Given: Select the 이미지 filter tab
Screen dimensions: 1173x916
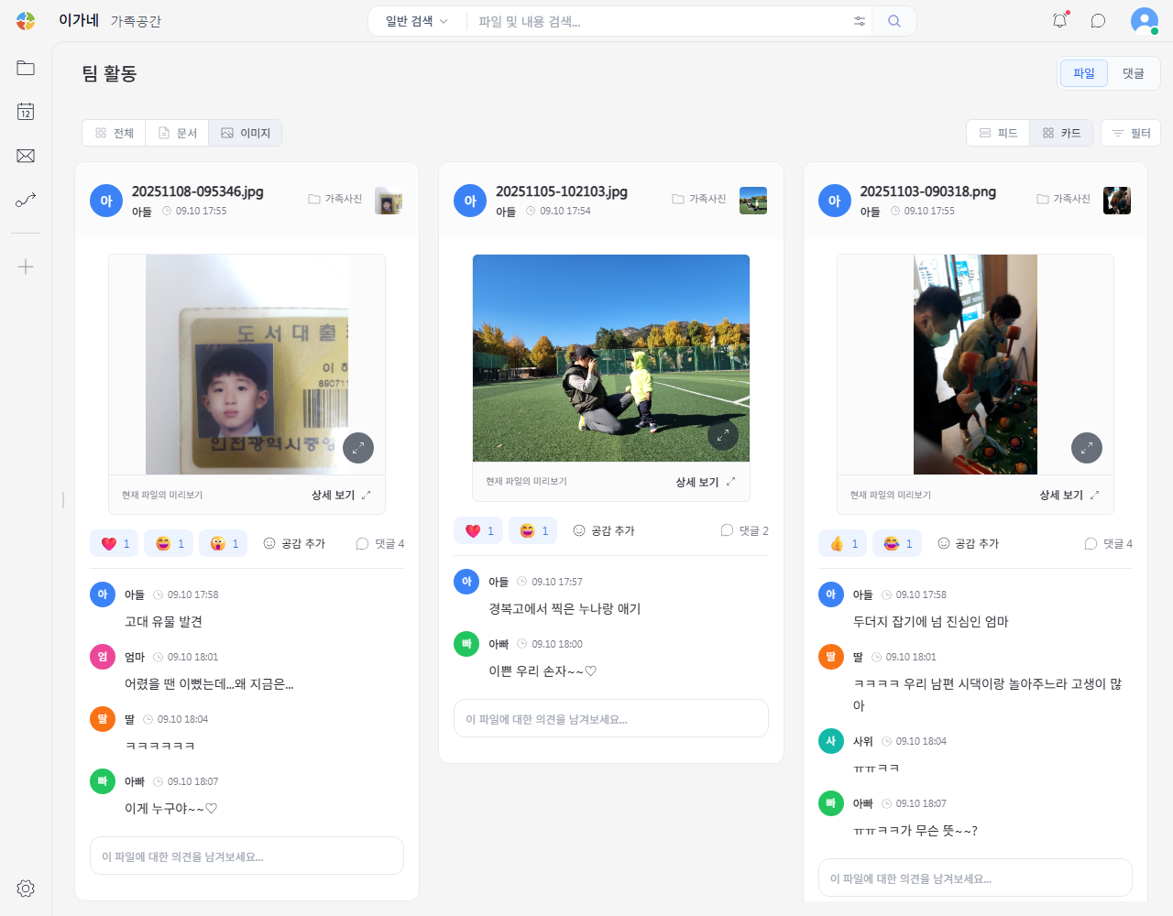Looking at the screenshot, I should (x=246, y=133).
